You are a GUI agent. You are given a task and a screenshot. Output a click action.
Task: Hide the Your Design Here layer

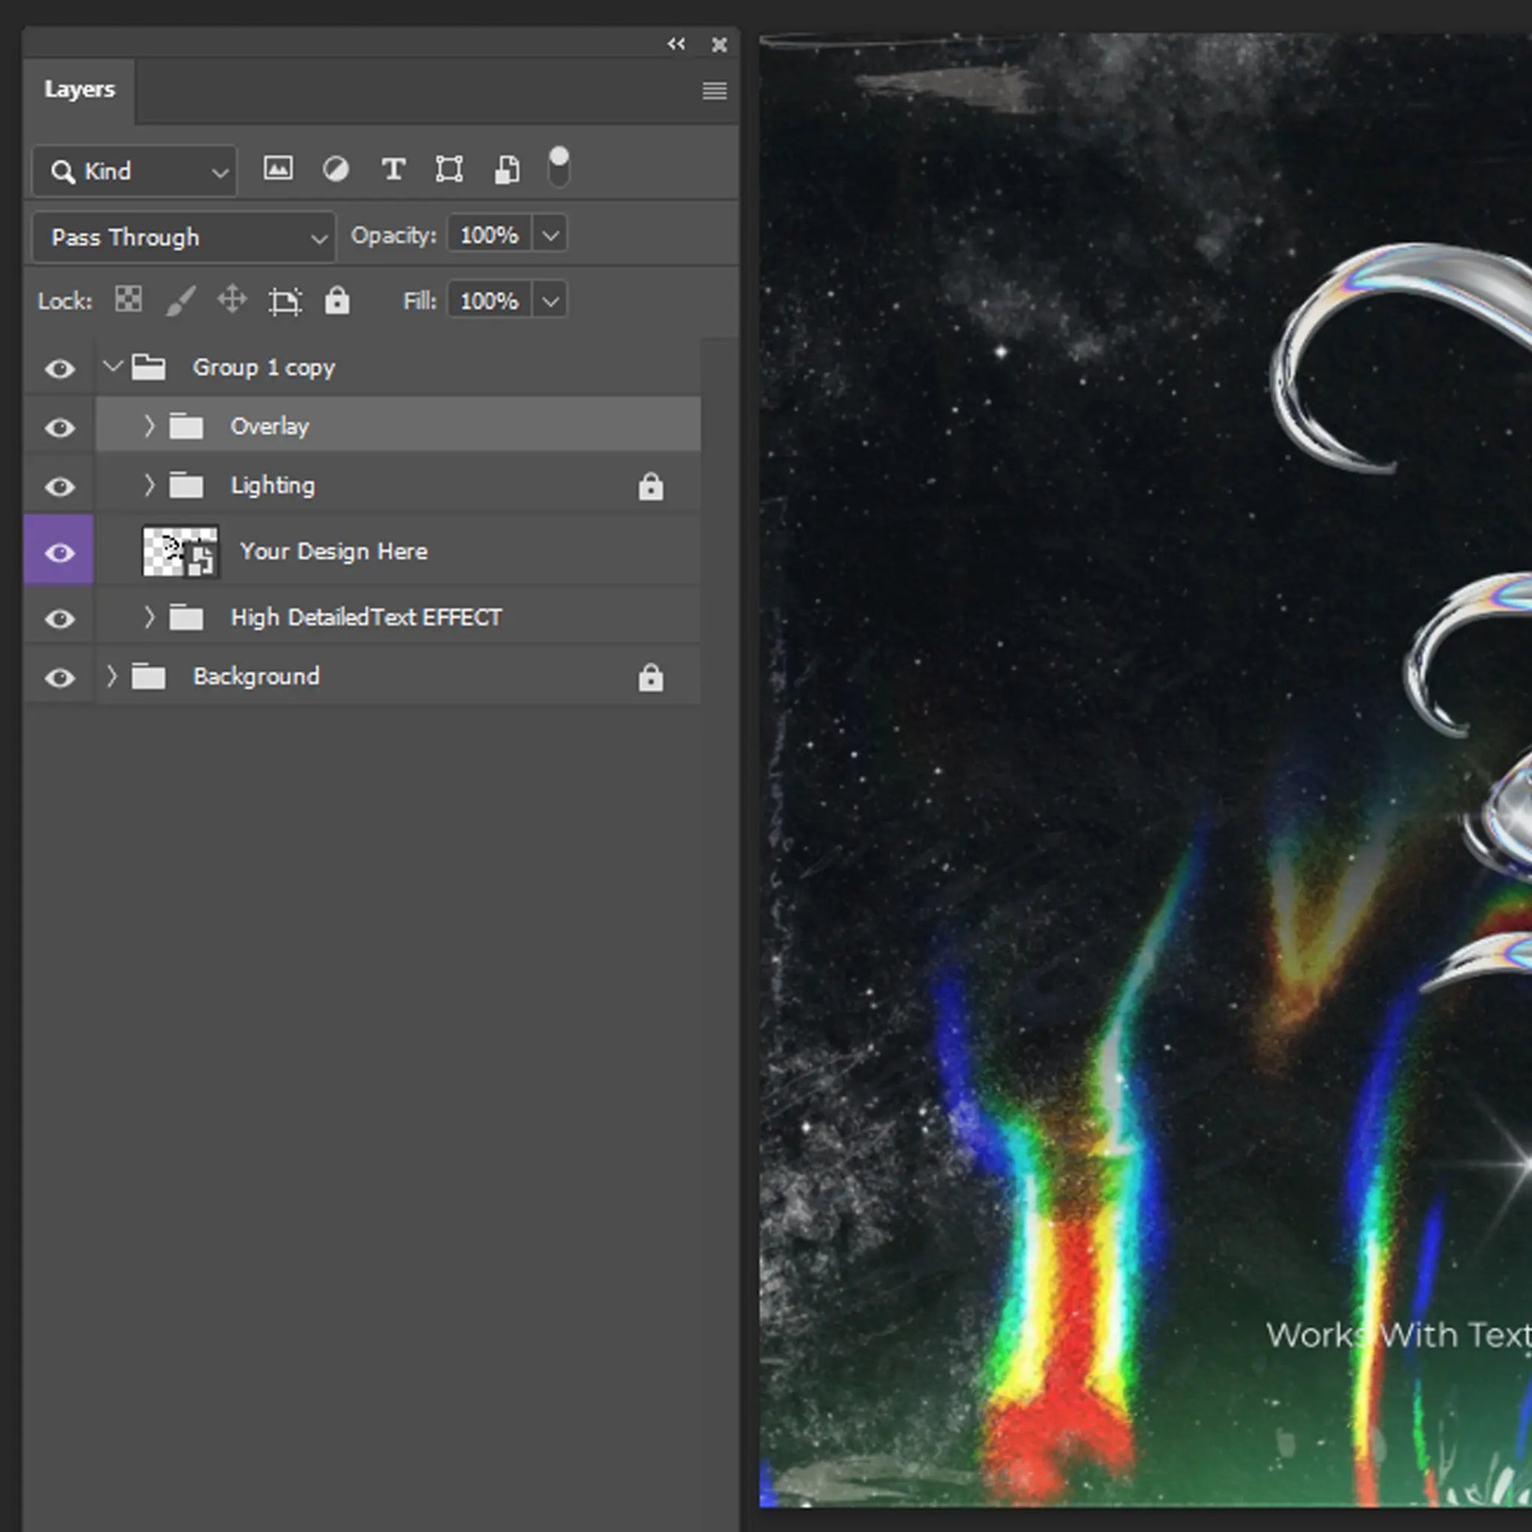point(60,553)
